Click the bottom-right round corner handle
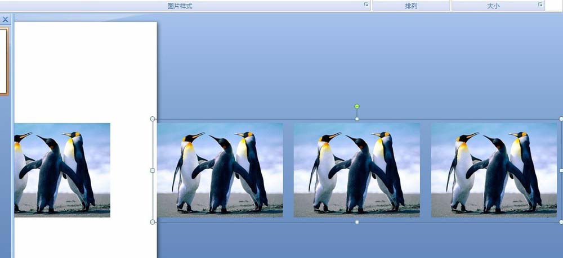Image resolution: width=563 pixels, height=258 pixels. 561,222
